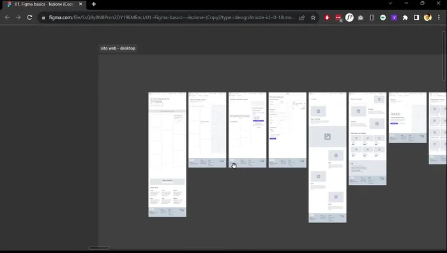Open the green plus extension
Viewport: 447px width, 253px height.
(x=383, y=18)
